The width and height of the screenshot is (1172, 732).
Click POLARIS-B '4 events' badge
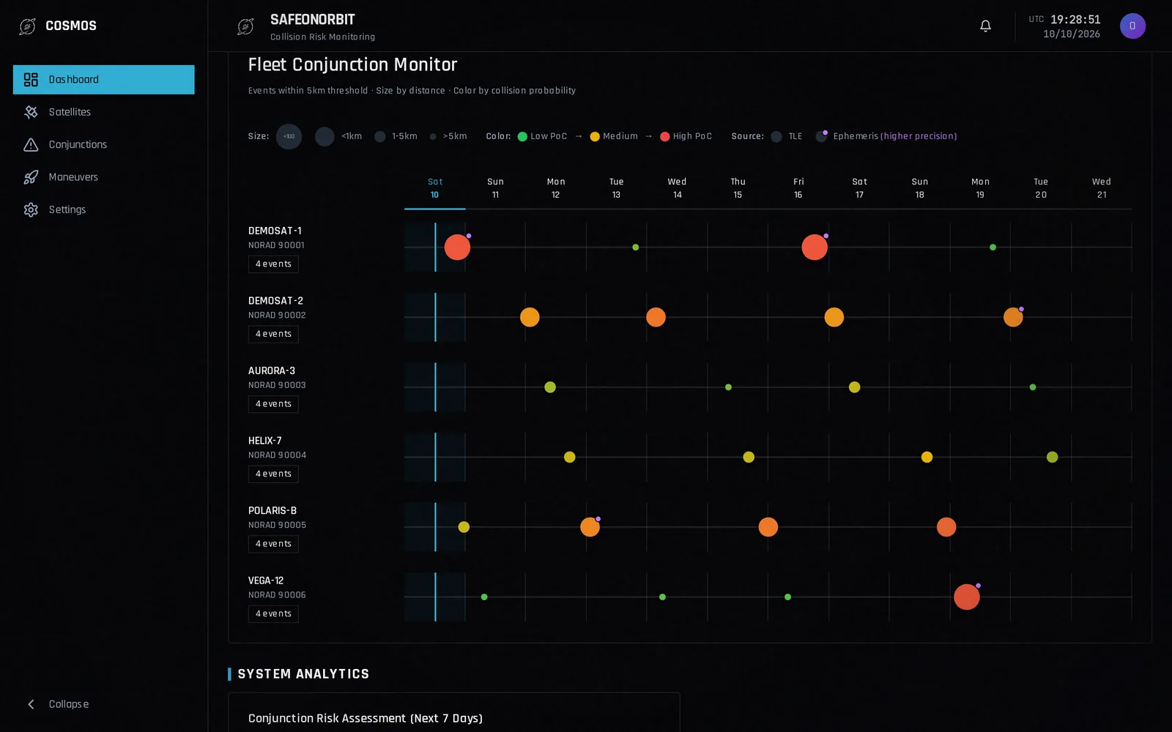pos(273,544)
